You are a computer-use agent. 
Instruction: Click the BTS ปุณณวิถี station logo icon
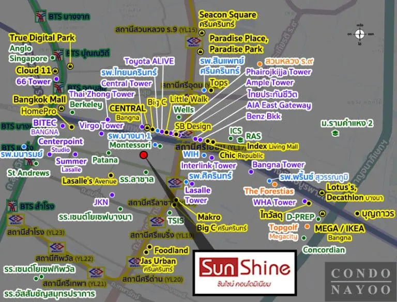coord(58,55)
